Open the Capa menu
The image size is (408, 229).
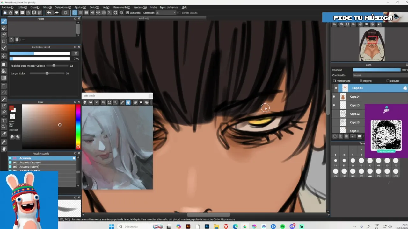(x=35, y=7)
